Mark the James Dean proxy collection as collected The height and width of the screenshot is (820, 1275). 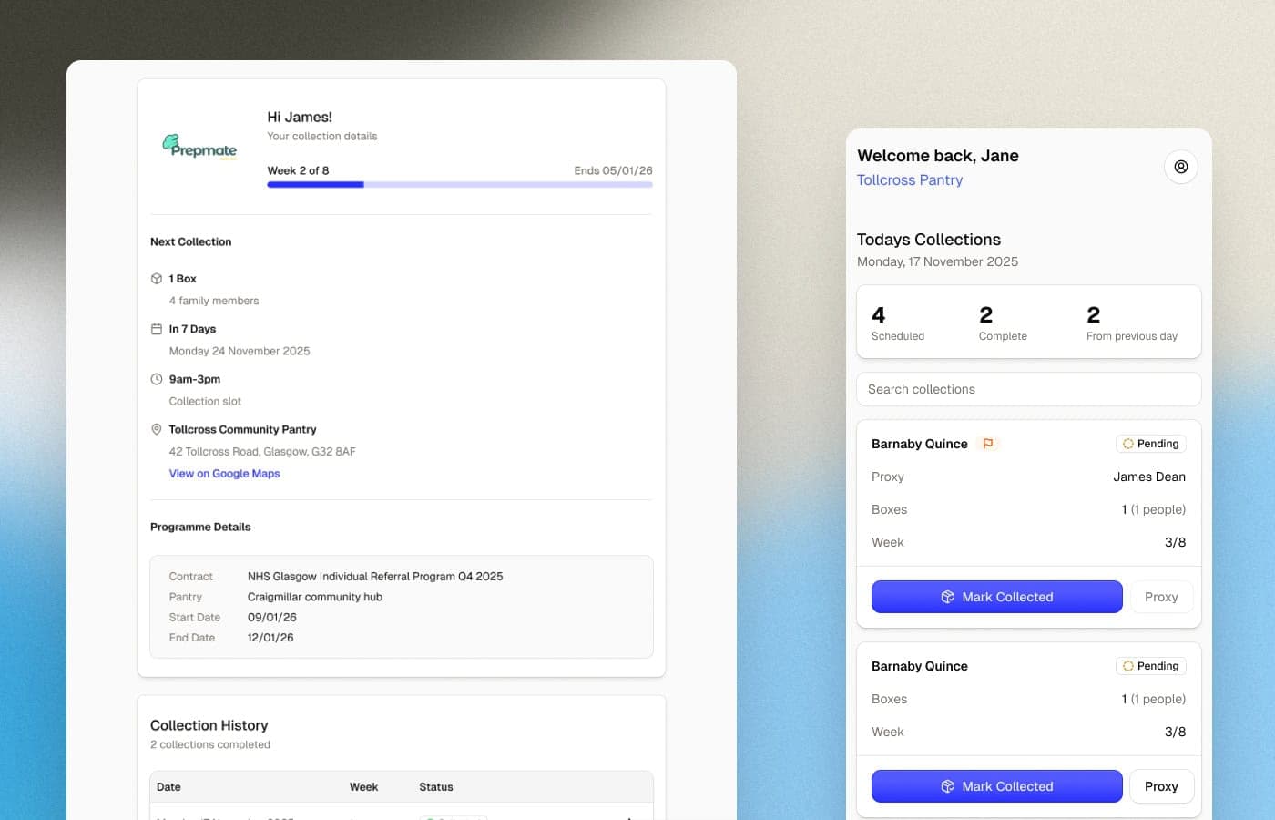[x=997, y=597]
